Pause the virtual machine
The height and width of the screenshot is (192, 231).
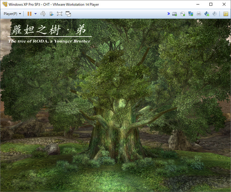[30, 14]
